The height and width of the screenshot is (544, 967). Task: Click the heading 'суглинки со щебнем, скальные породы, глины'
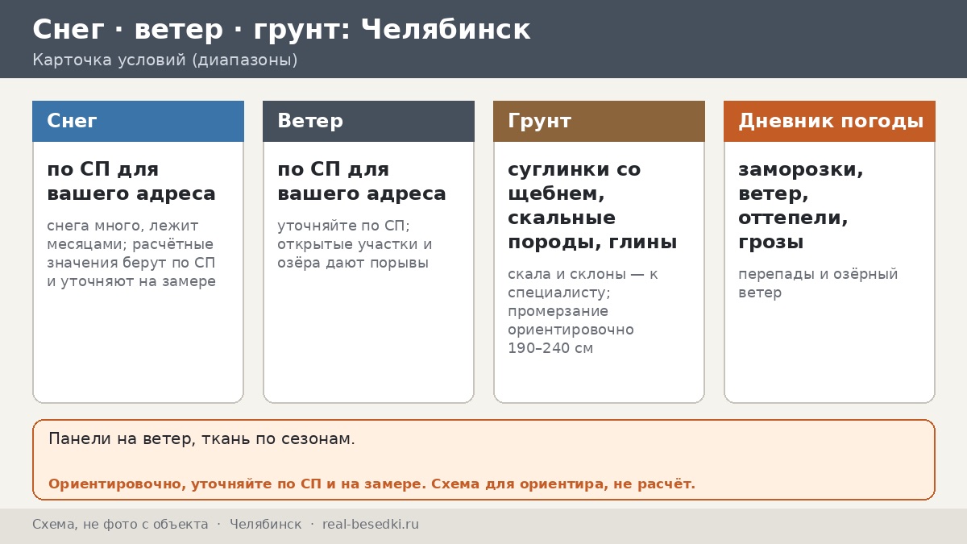[592, 206]
